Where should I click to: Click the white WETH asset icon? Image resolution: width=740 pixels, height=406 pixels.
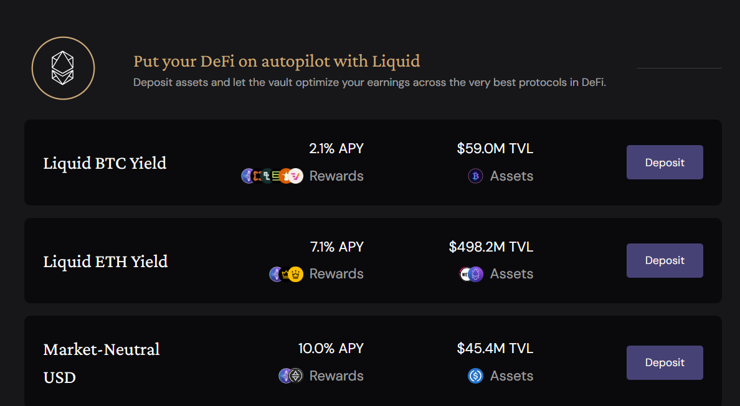pos(465,274)
